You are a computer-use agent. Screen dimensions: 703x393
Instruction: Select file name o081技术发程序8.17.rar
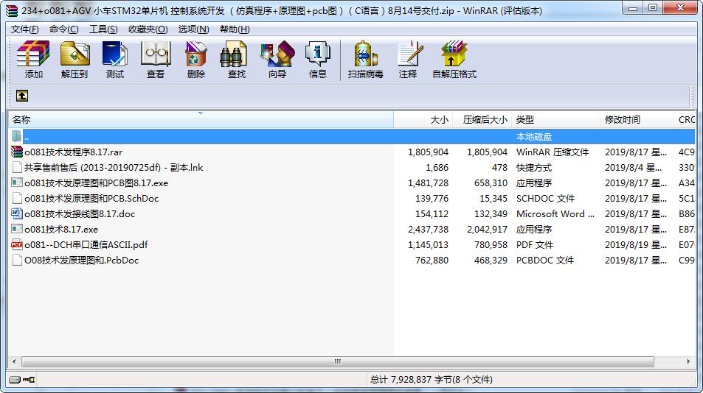pyautogui.click(x=74, y=152)
